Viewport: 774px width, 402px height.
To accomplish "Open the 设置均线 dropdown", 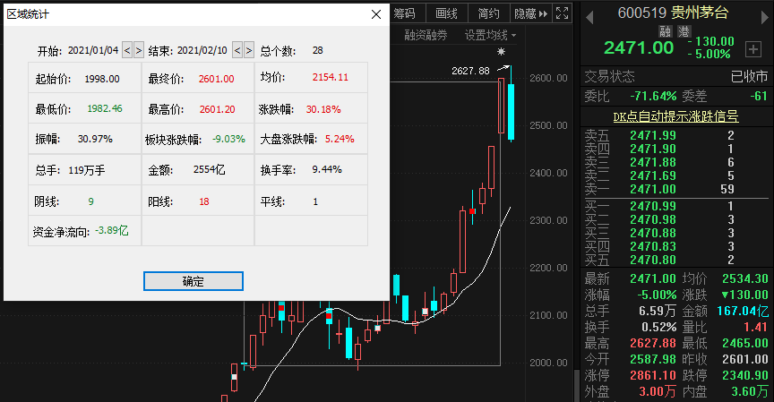I will 490,35.
